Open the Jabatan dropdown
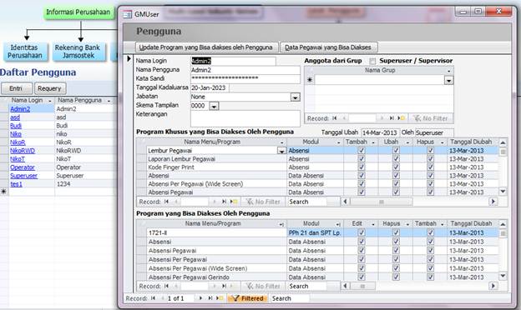 295,97
